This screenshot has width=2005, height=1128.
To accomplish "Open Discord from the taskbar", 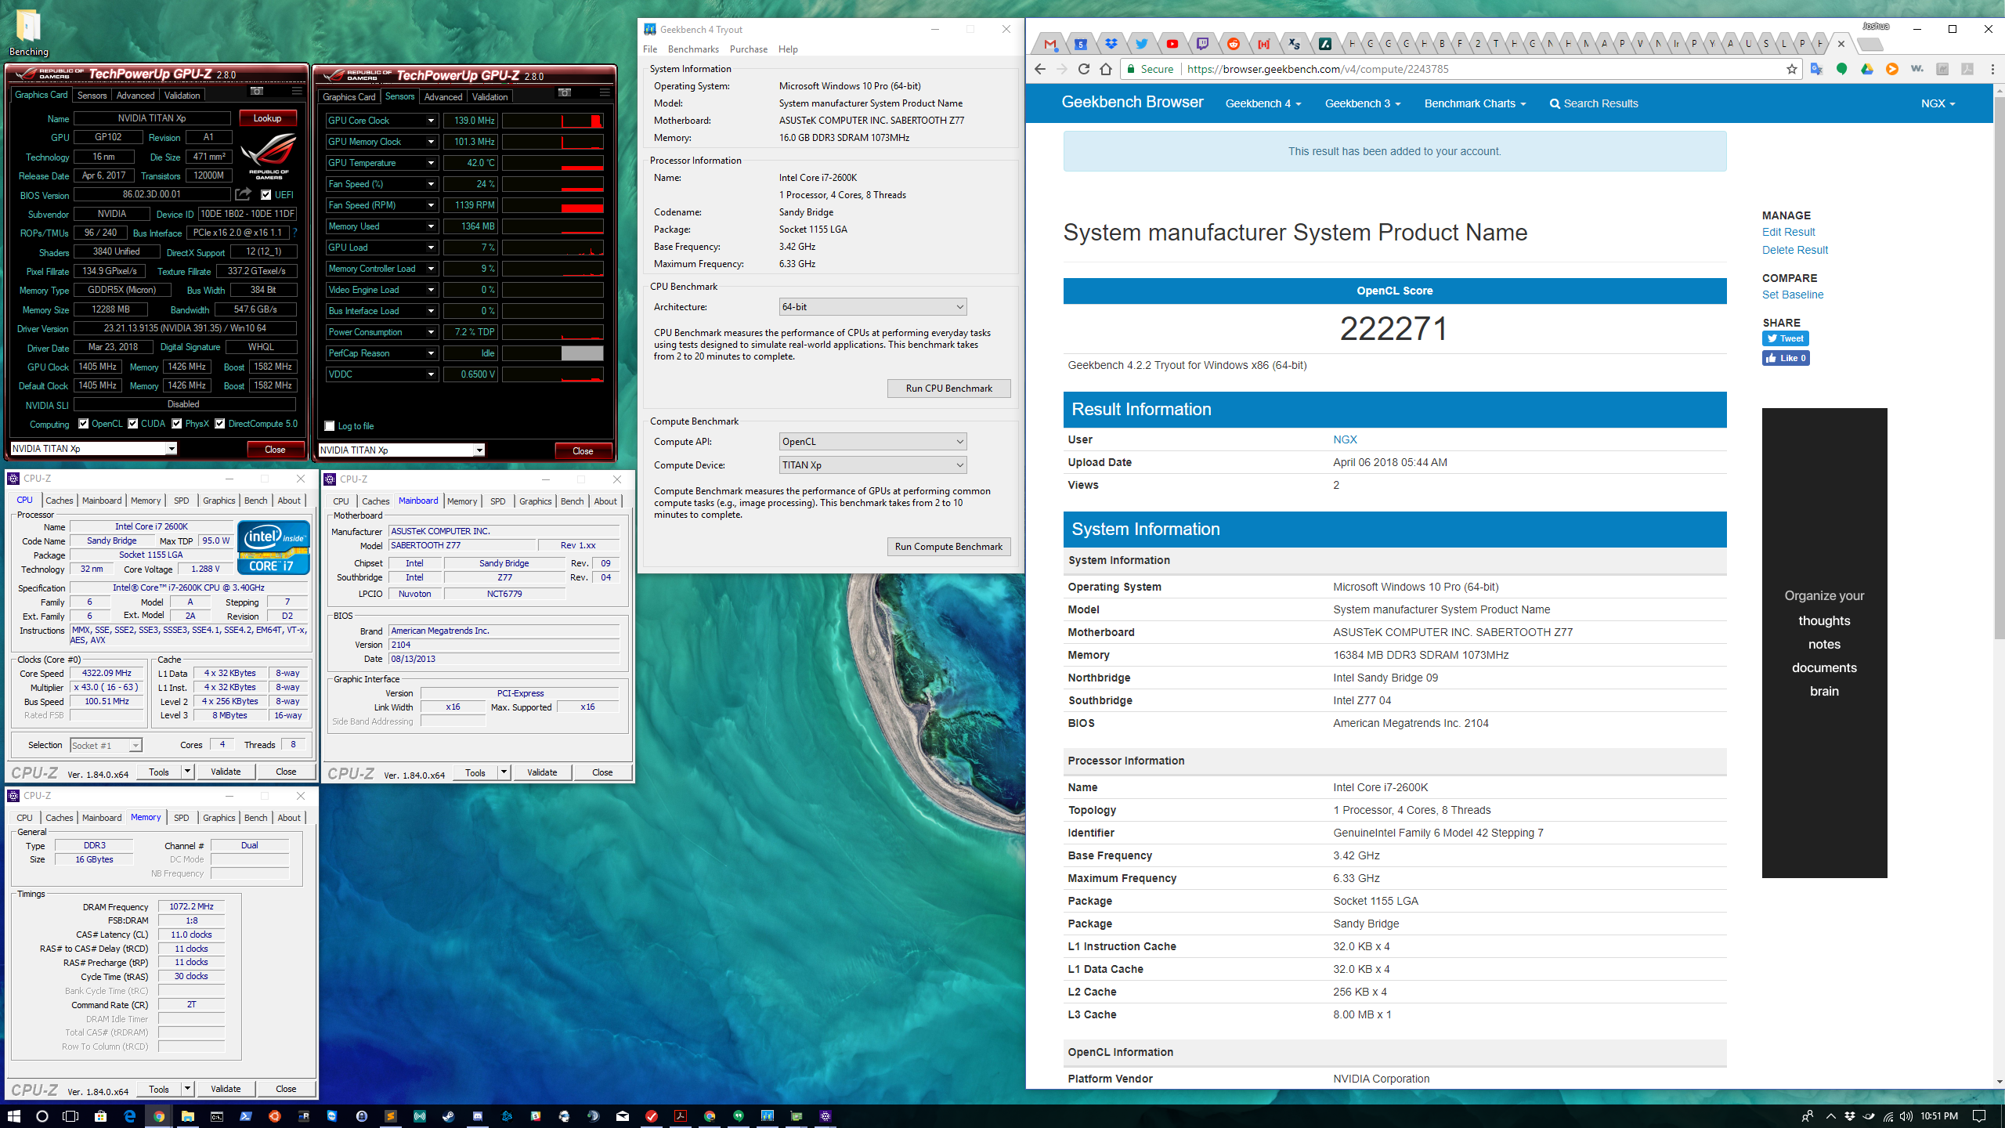I will click(478, 1115).
